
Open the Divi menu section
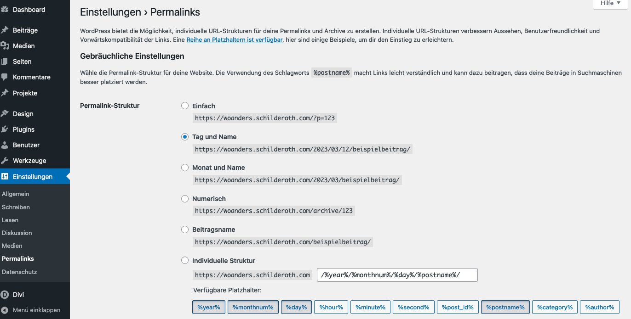pos(18,295)
